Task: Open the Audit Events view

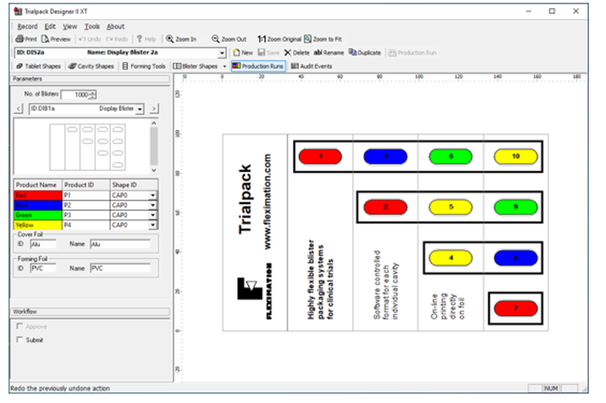Action: [311, 66]
